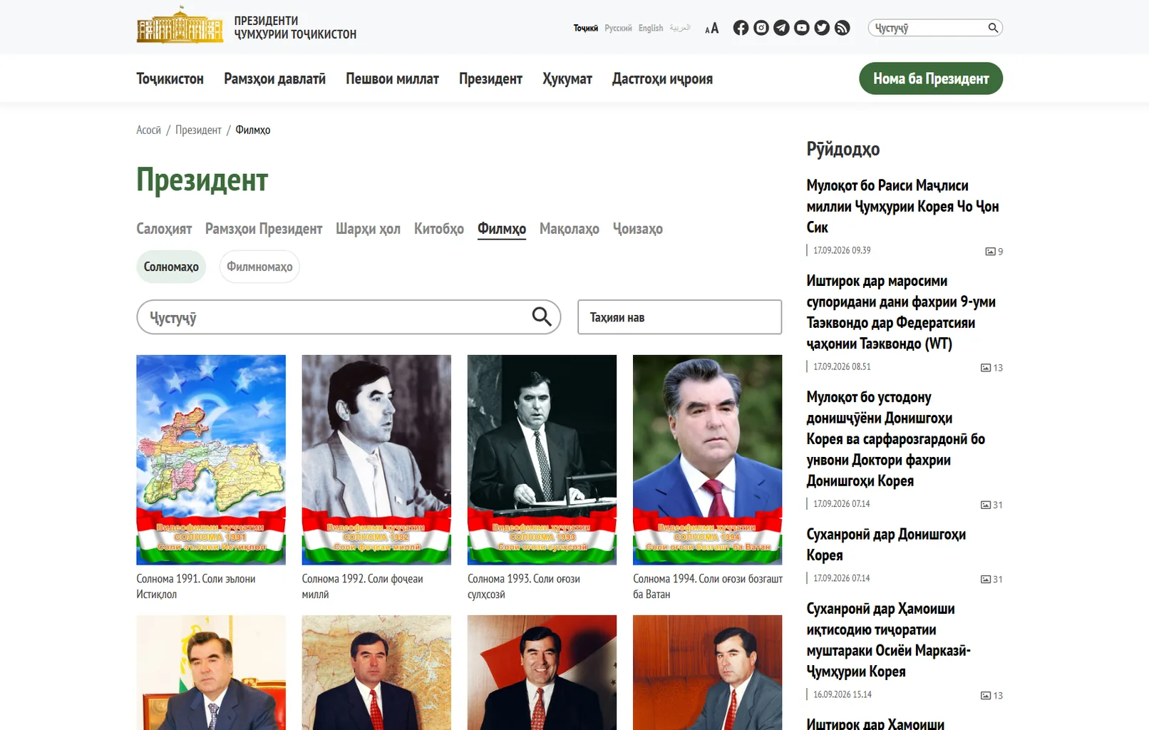This screenshot has width=1149, height=730.
Task: Open the YouTube social icon
Action: (x=802, y=28)
